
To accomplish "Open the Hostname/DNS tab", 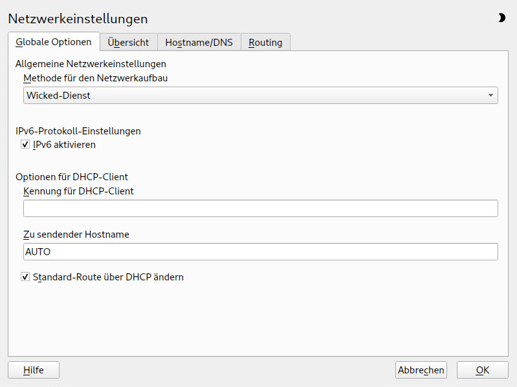I will tap(199, 42).
